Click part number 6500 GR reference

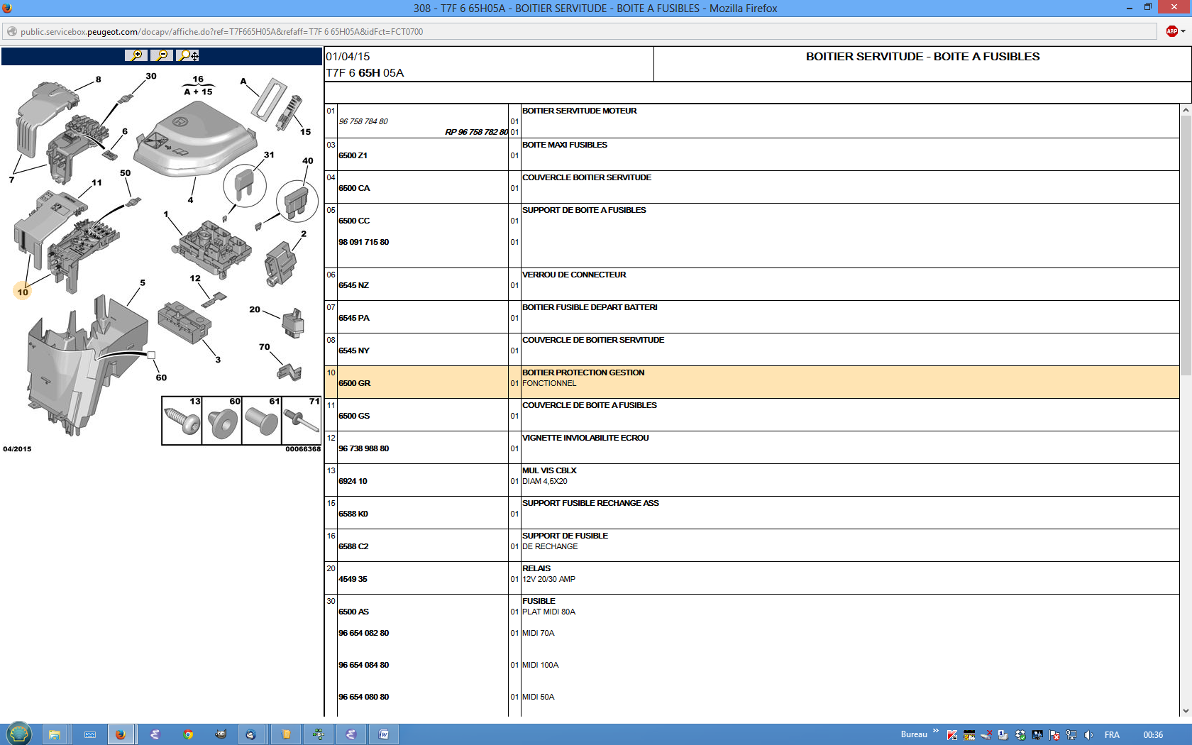pos(355,383)
